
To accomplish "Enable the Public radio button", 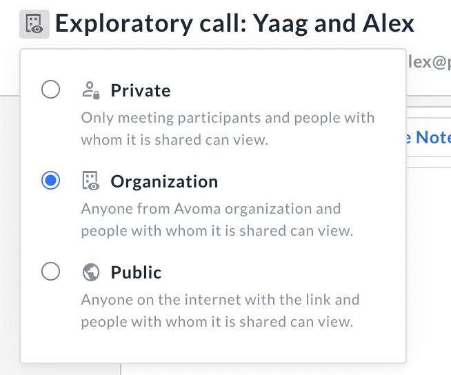I will (x=50, y=271).
